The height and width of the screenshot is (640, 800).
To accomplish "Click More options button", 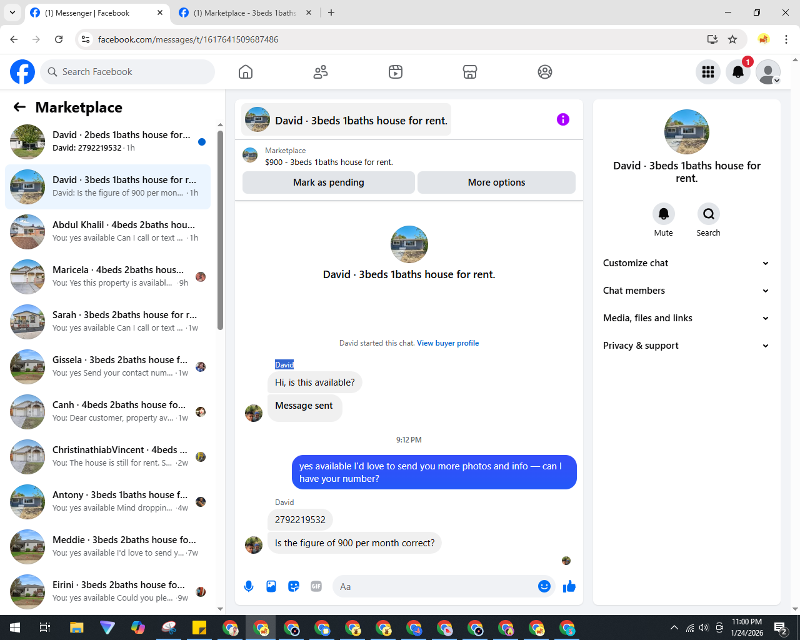I will tap(497, 182).
